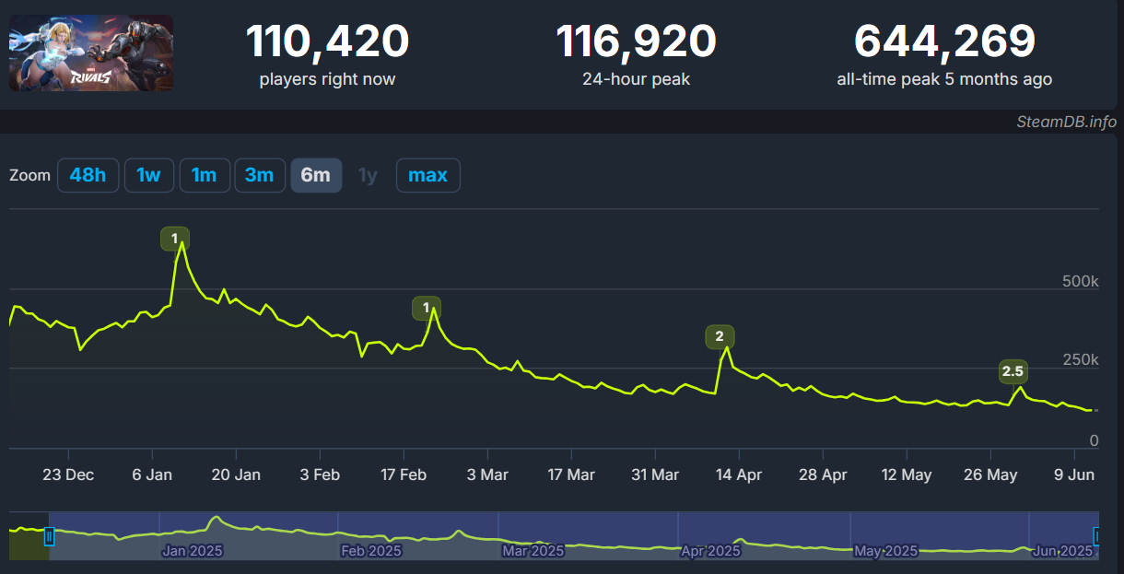Click the 110,420 players right now figure

click(x=327, y=41)
